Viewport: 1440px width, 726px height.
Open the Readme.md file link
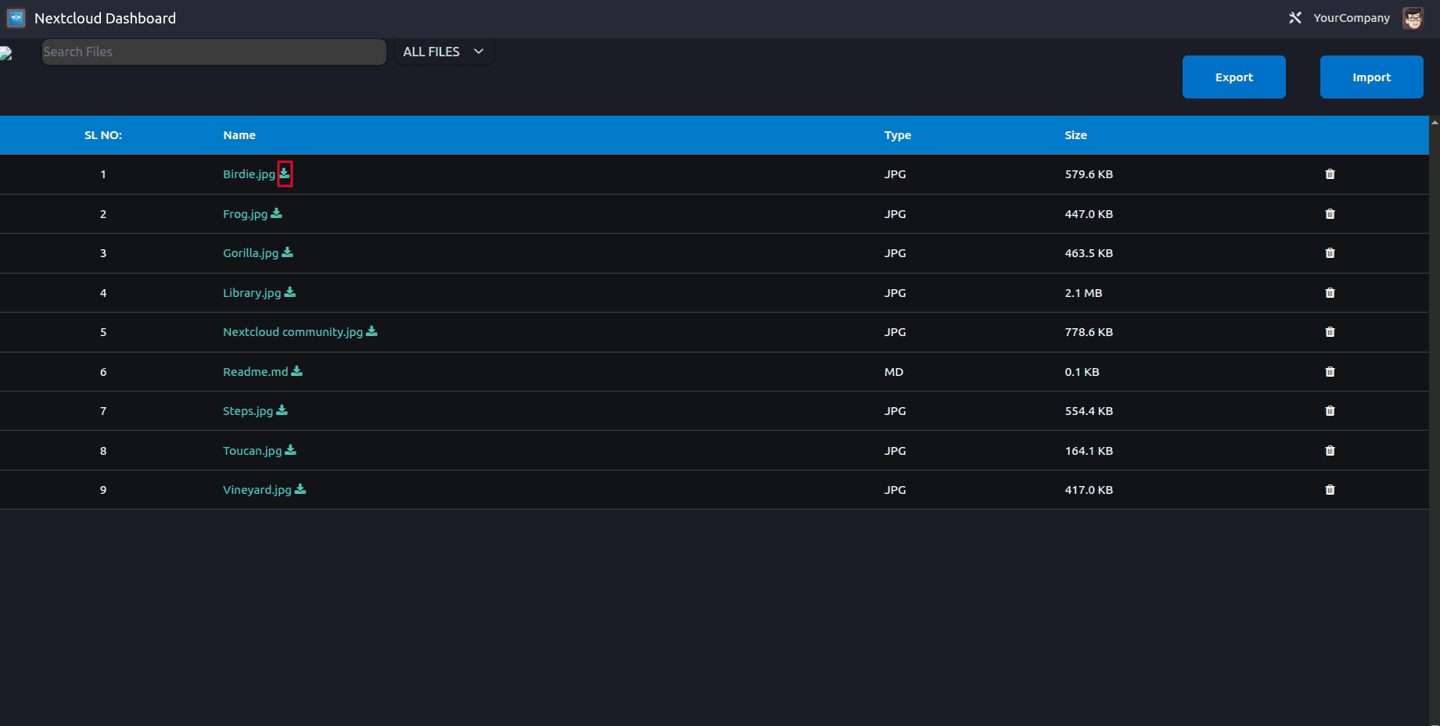coord(255,372)
